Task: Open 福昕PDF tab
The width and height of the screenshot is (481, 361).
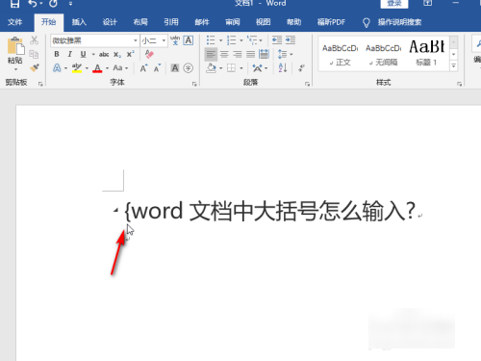Action: [x=331, y=22]
